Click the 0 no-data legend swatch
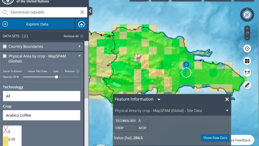 (5, 130)
